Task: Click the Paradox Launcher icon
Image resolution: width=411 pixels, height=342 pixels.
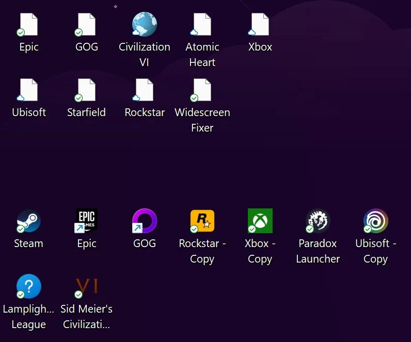Action: coord(318,221)
